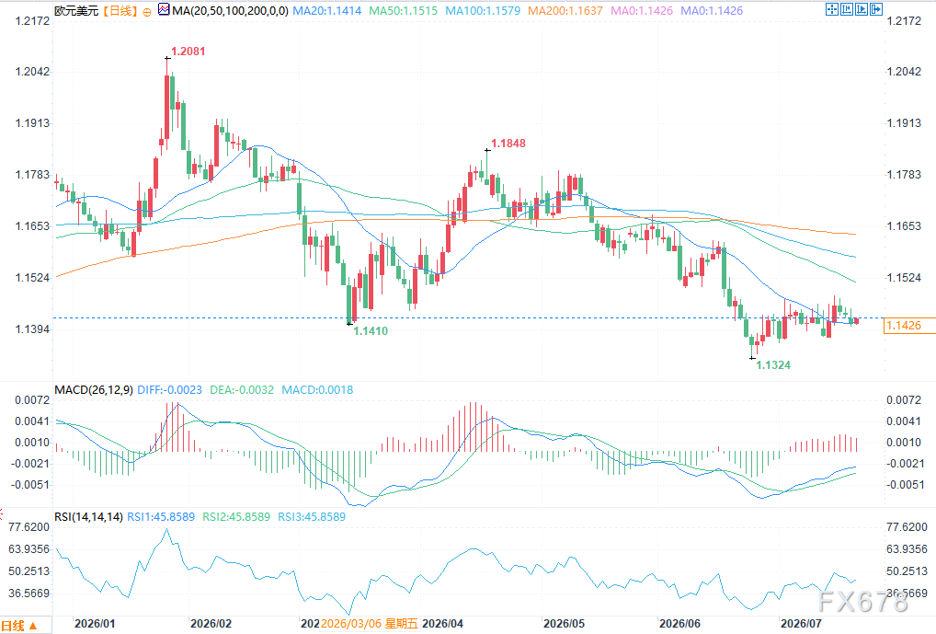This screenshot has height=634, width=936.
Task: Click the red marker at left of RSI panel
Action: click(x=2, y=513)
